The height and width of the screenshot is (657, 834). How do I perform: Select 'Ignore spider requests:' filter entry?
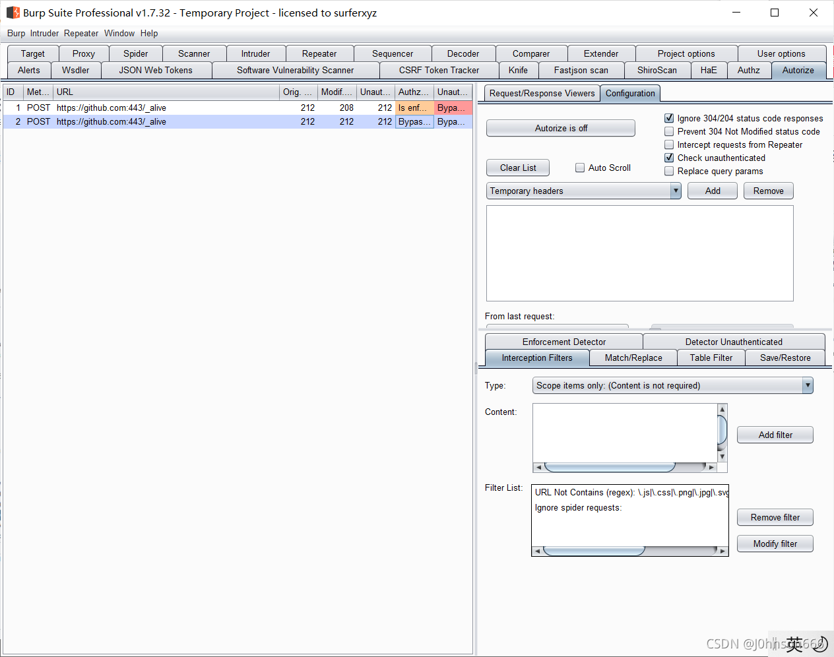(631, 507)
